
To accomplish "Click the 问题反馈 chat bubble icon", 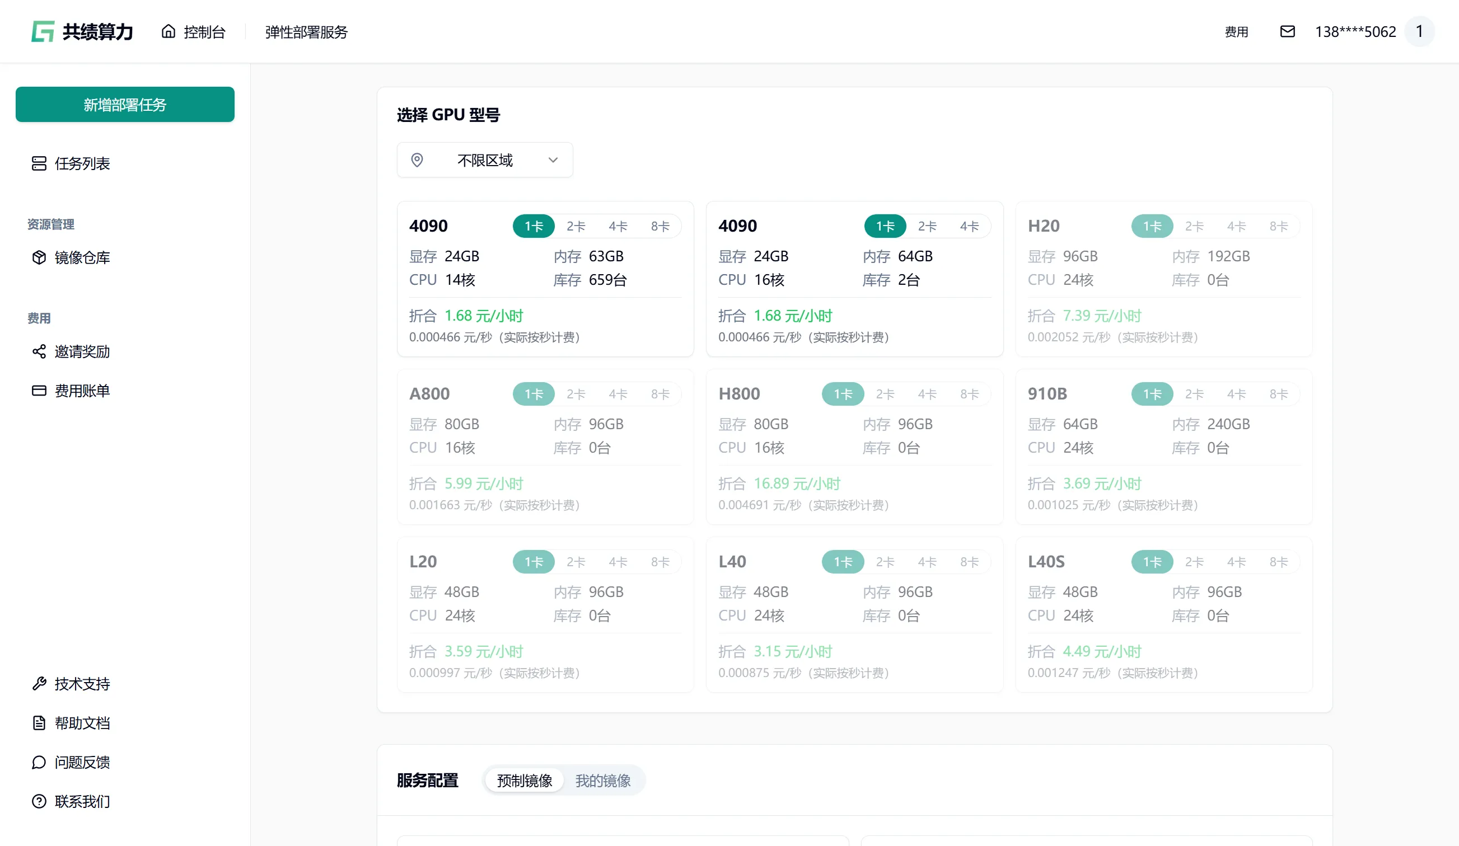I will click(39, 762).
